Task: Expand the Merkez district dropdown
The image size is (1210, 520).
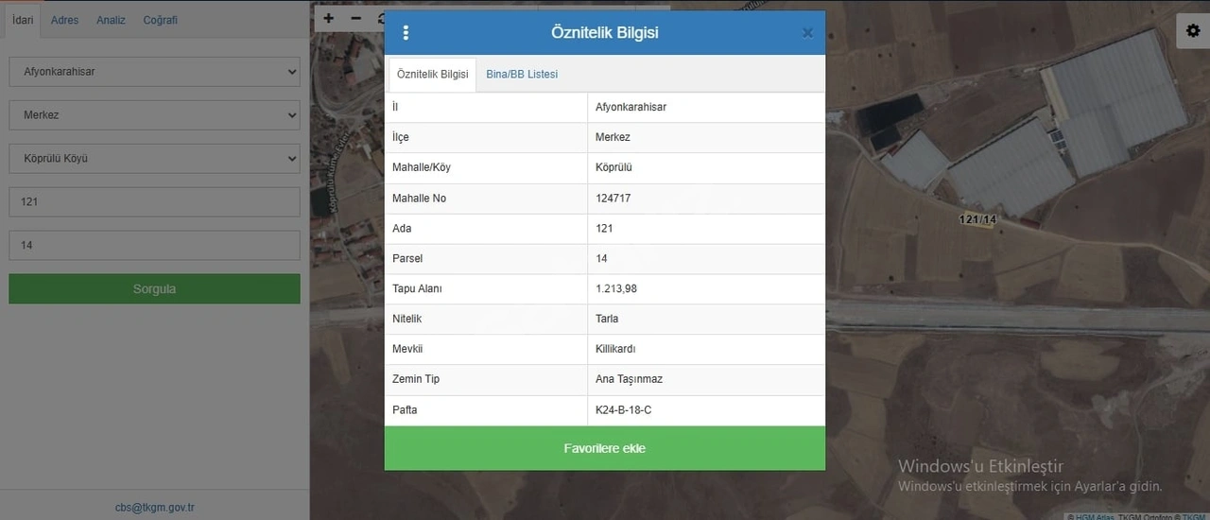Action: 154,115
